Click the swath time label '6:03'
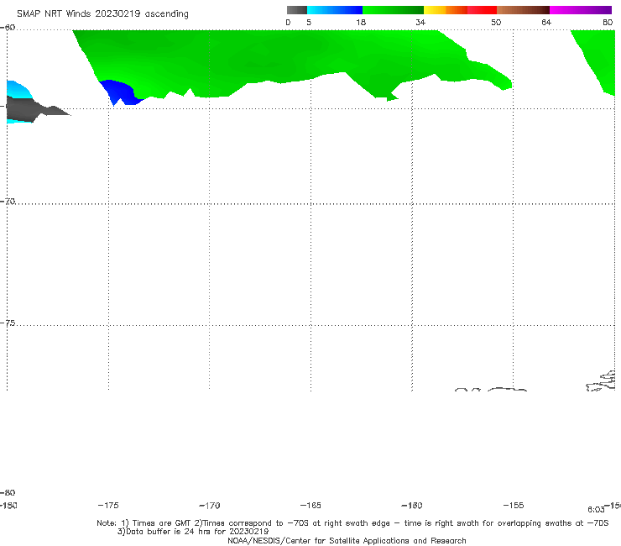Screen dimensions: 621x546 pos(596,510)
